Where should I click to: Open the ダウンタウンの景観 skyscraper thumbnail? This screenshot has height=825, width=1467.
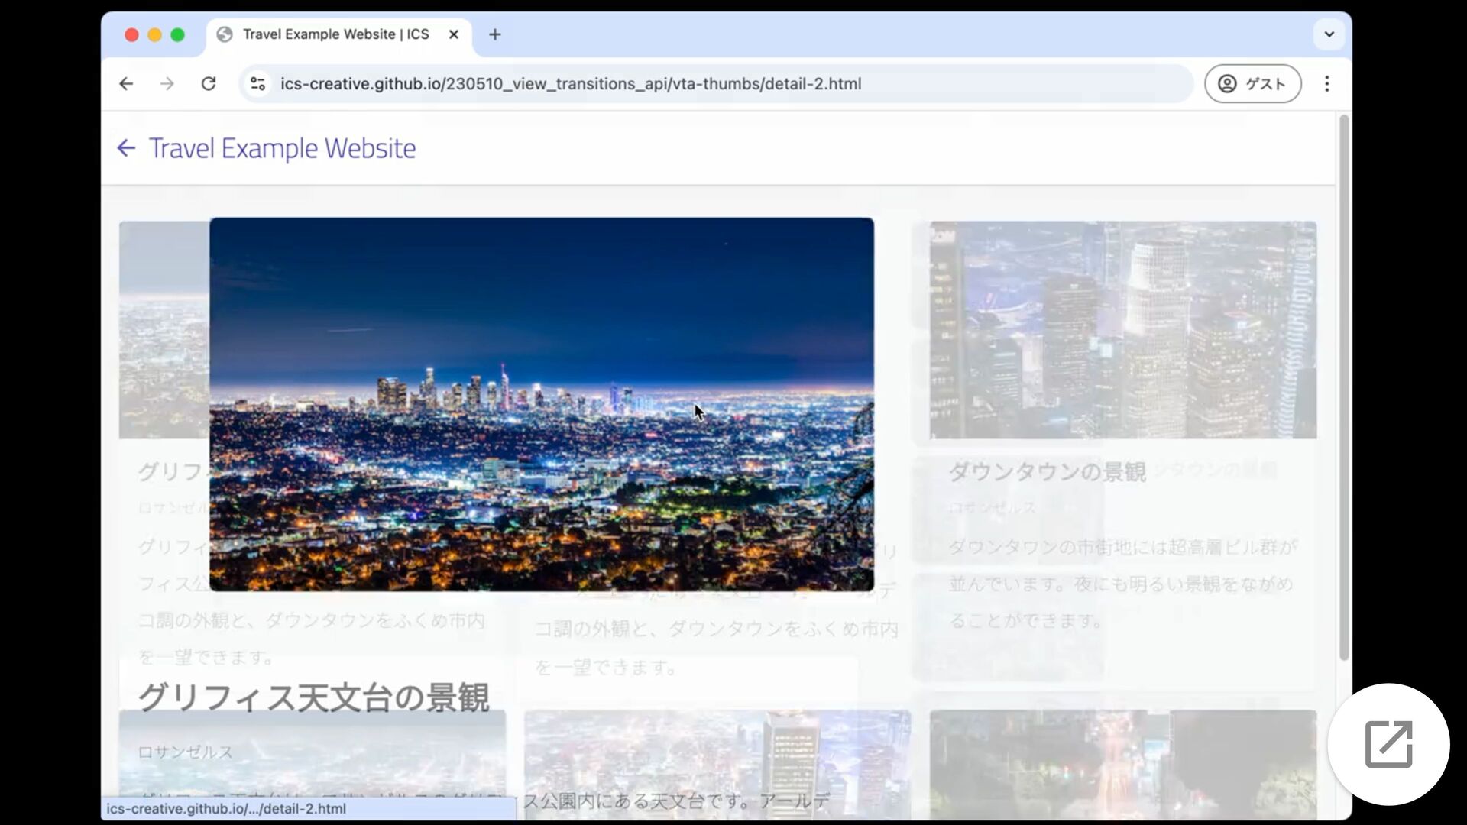(1122, 330)
